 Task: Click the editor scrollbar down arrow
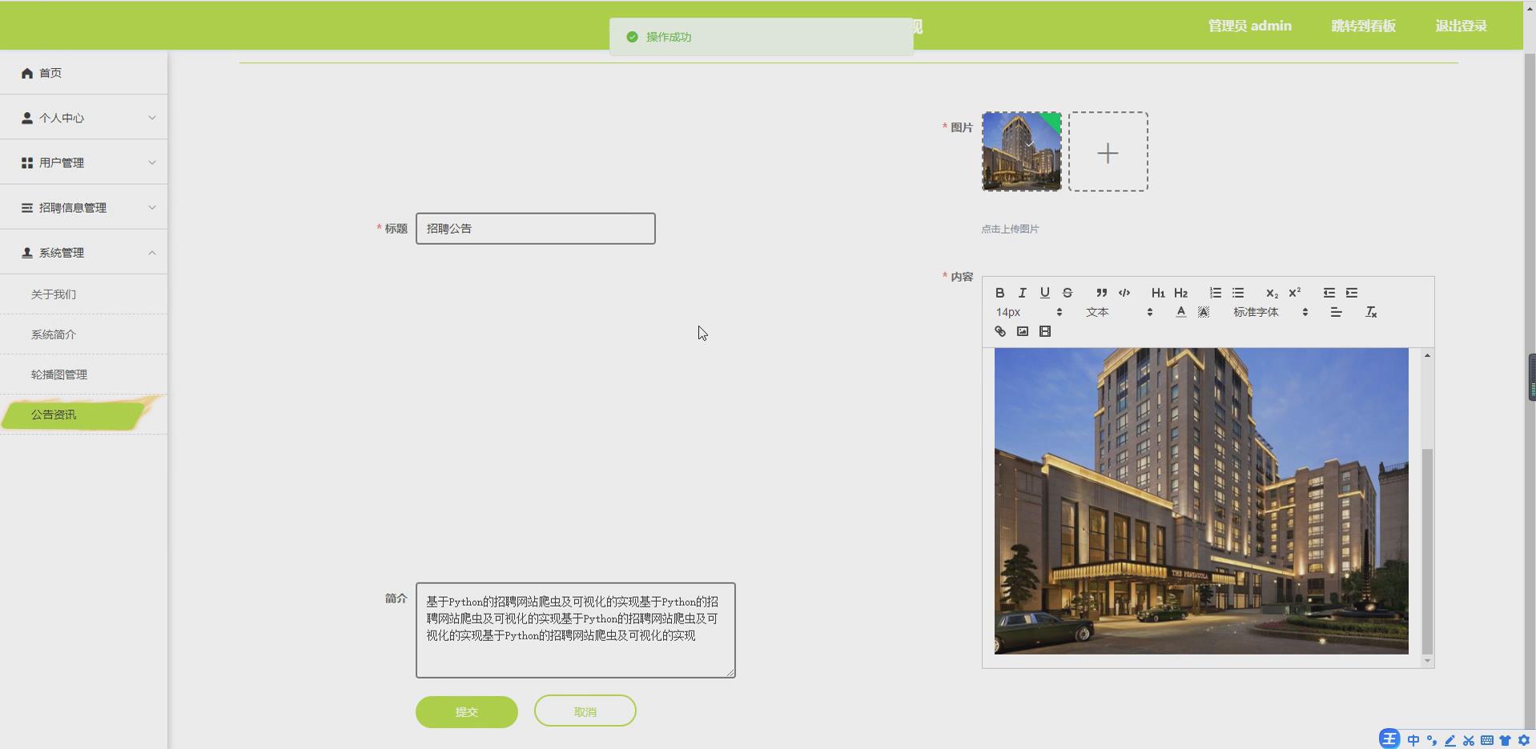1427,661
